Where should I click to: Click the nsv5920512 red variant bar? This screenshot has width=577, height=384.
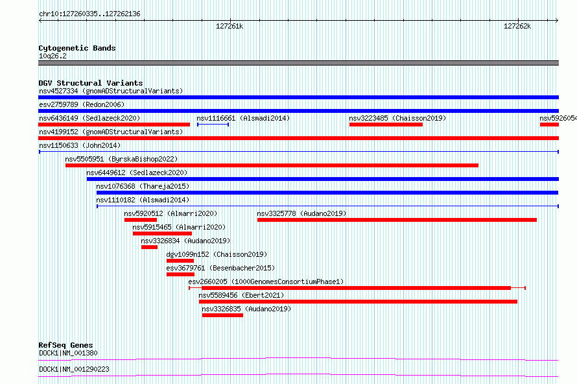click(141, 220)
